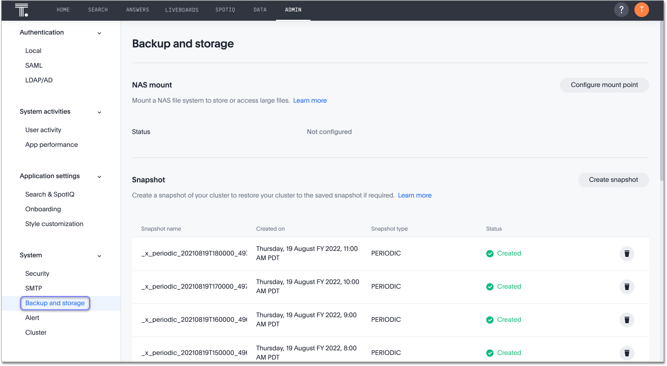Viewport: 667px width, 366px height.
Task: Delete the 8:00 AM snapshot with trash icon
Action: tap(627, 353)
